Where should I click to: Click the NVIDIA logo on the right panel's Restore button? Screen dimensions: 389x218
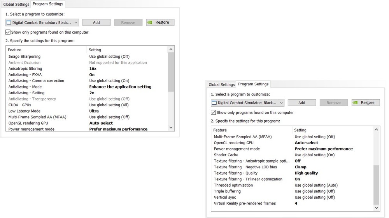(356, 103)
